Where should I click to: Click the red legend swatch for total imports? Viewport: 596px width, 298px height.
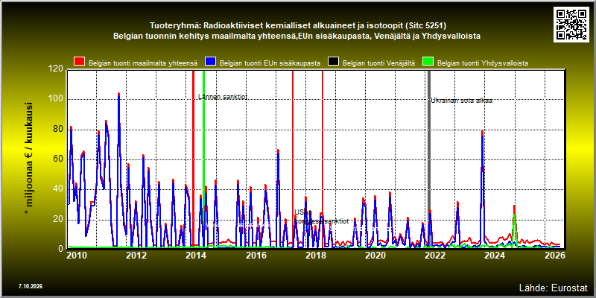pos(79,62)
